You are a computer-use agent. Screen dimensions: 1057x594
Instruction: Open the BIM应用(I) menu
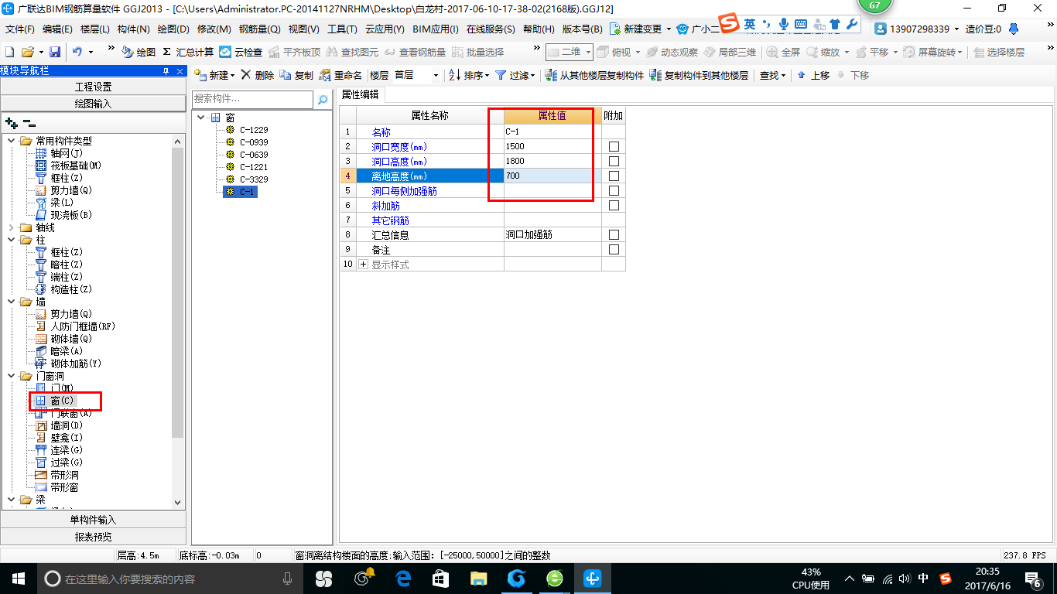436,29
